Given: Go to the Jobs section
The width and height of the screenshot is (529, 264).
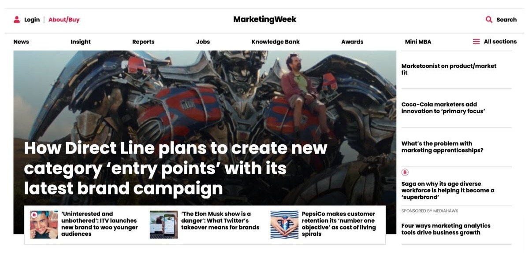Looking at the screenshot, I should pyautogui.click(x=203, y=42).
